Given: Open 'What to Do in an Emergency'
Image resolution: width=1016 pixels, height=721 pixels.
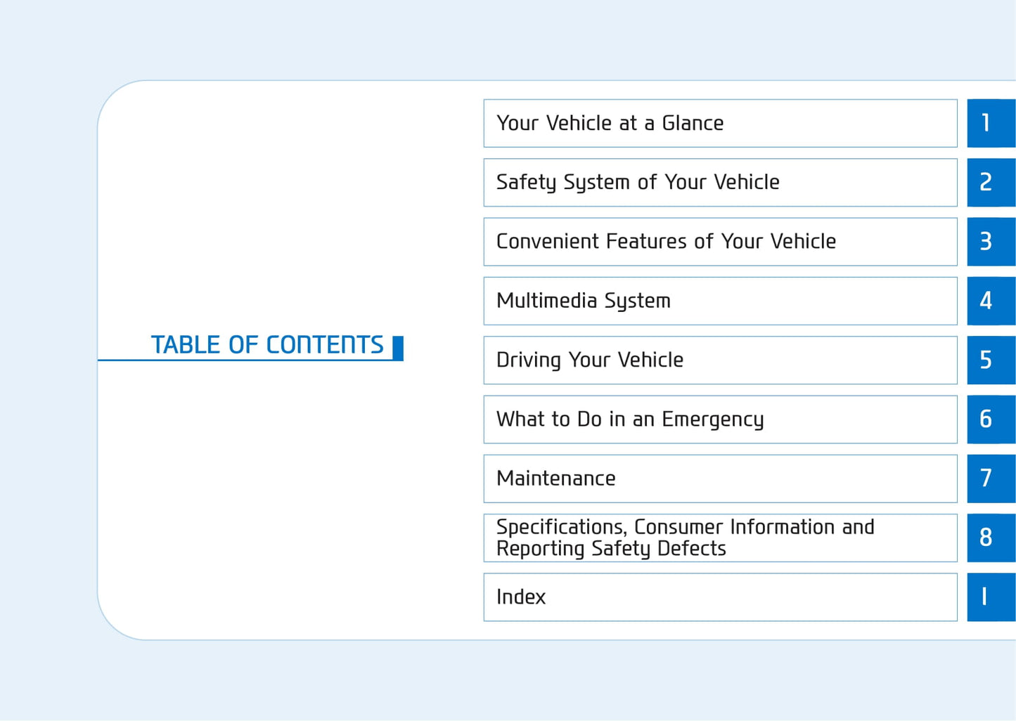Looking at the screenshot, I should click(x=720, y=420).
